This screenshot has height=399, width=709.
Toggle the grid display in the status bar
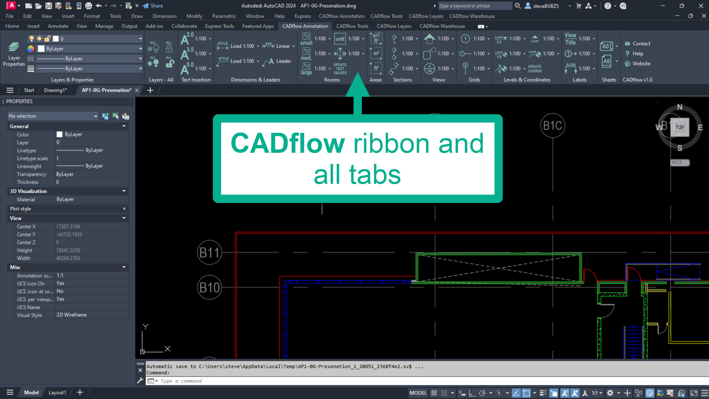[x=434, y=393]
